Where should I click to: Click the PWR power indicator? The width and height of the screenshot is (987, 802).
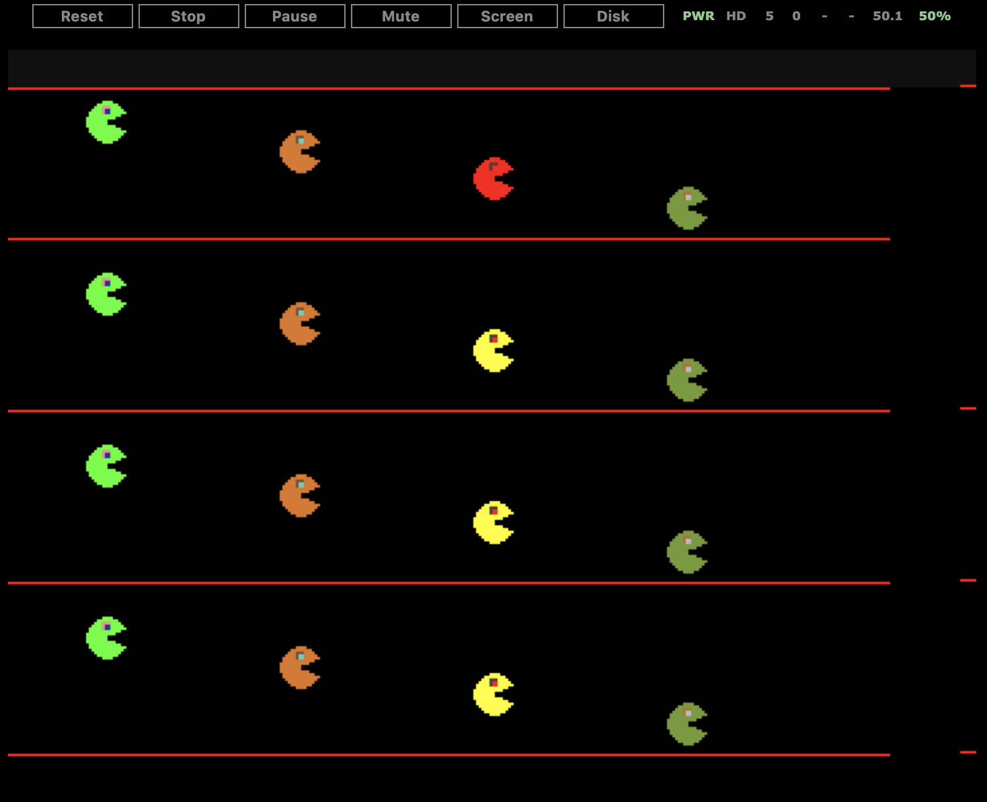pyautogui.click(x=699, y=16)
